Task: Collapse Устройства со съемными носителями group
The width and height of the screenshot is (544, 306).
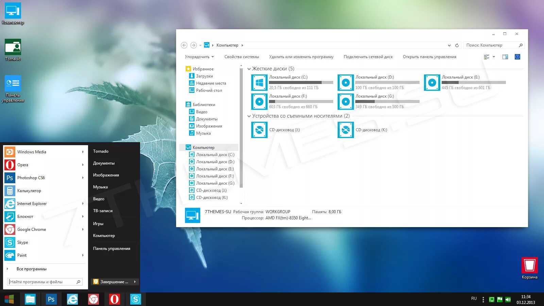Action: coord(249,116)
